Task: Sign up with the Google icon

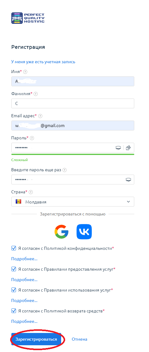Action: [61, 232]
